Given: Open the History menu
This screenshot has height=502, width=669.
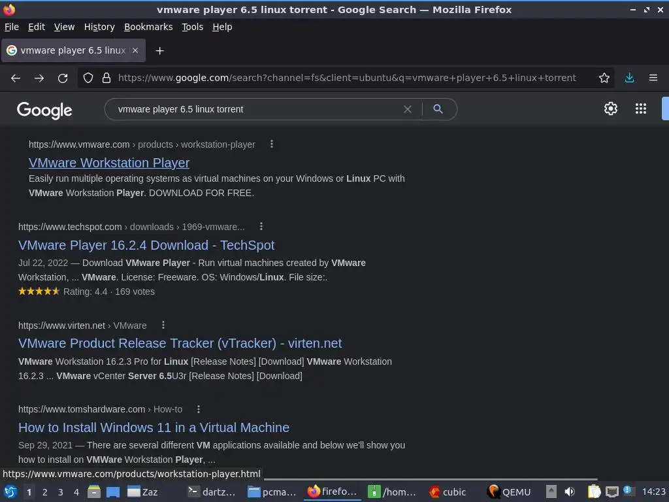Looking at the screenshot, I should click(99, 27).
